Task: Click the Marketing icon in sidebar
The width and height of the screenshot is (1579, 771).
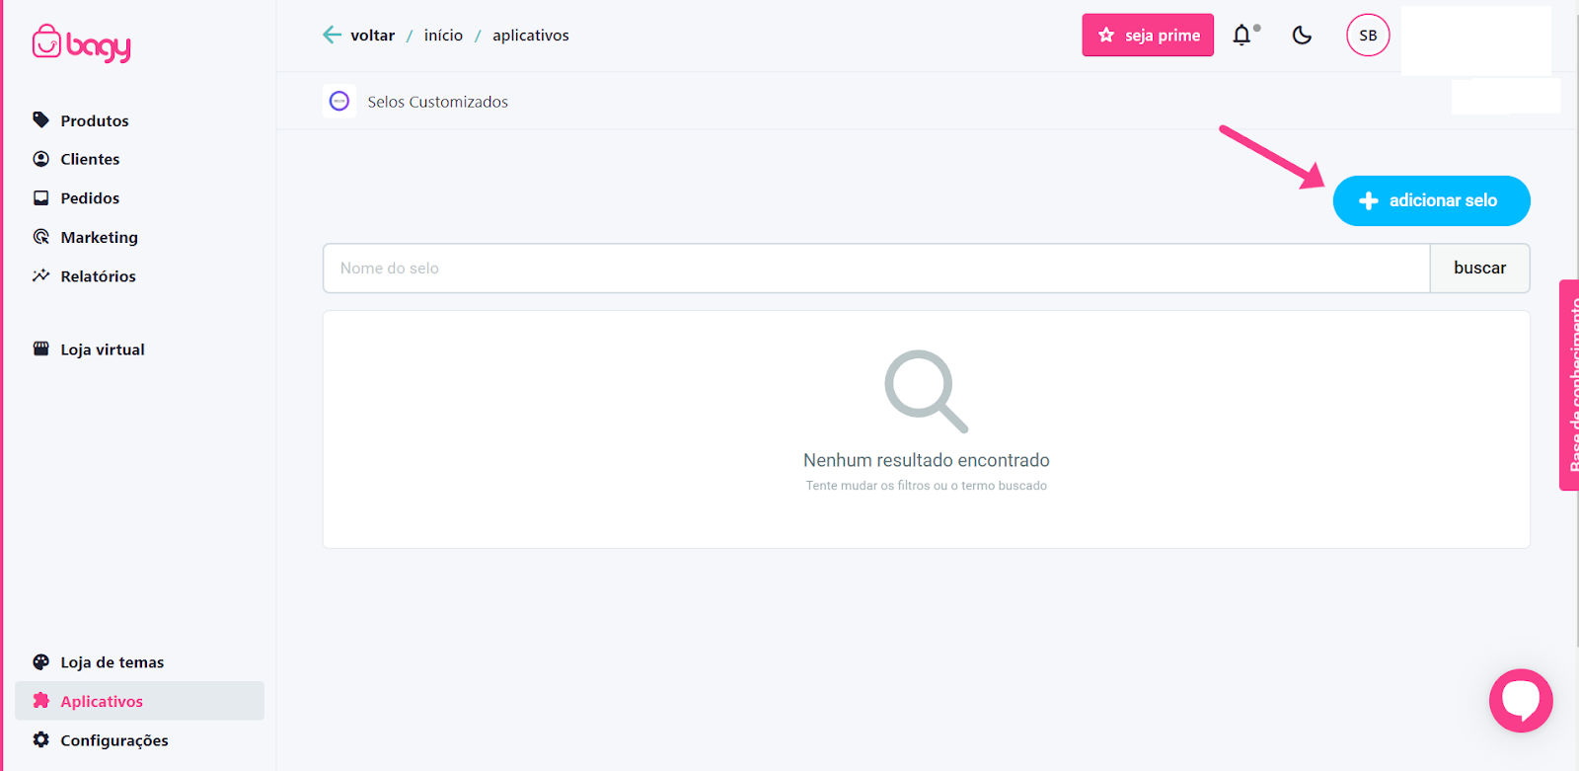Action: pyautogui.click(x=40, y=237)
